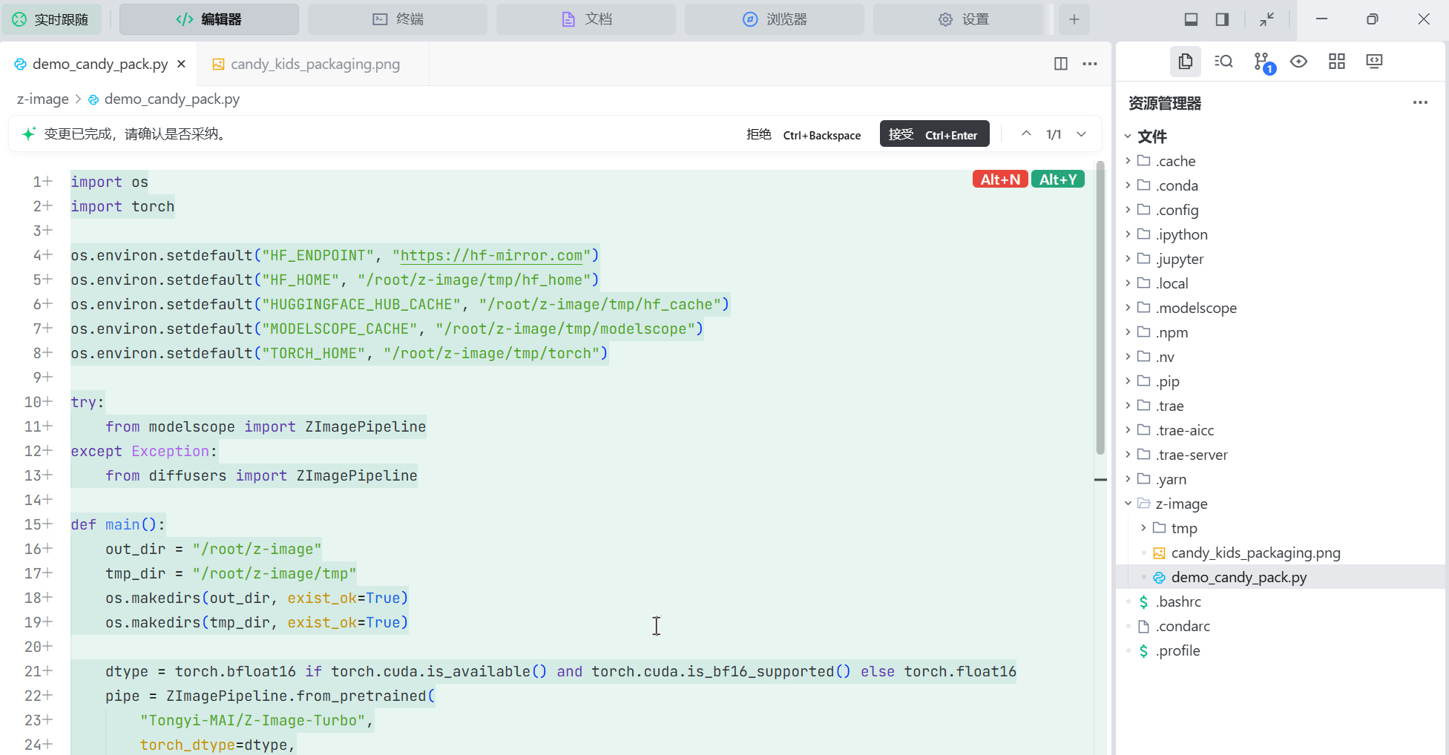Toggle the bottom panel layout
This screenshot has height=755, width=1449.
tap(1191, 19)
